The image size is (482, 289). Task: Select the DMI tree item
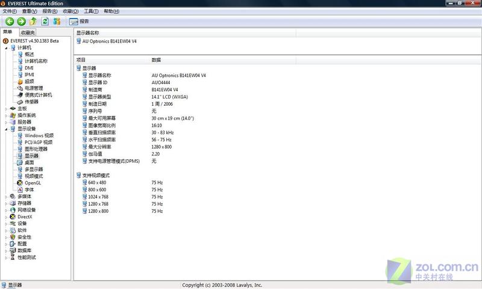point(29,68)
